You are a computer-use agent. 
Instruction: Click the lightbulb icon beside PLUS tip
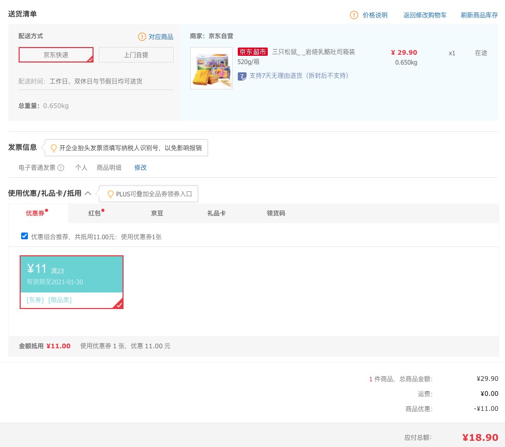point(111,194)
